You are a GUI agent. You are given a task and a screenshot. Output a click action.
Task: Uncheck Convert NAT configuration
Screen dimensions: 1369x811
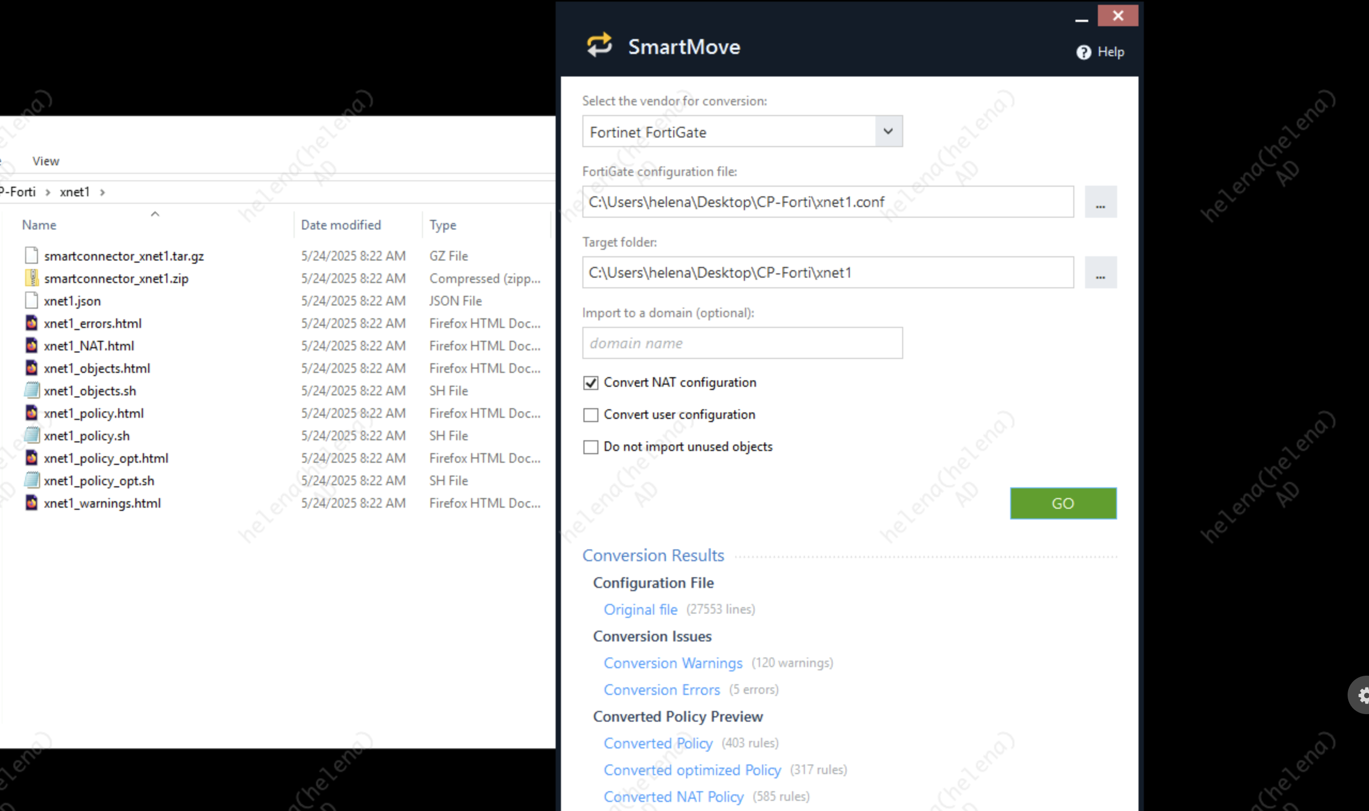pos(590,382)
